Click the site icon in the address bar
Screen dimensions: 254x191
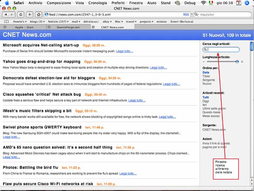(x=47, y=15)
